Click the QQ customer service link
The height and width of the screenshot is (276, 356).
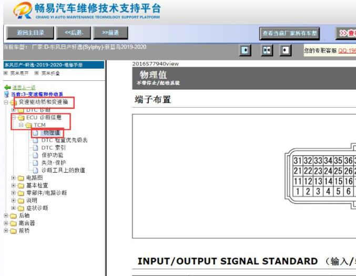(347, 51)
